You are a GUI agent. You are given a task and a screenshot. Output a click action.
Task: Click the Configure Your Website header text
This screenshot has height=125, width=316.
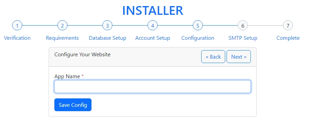(x=82, y=55)
